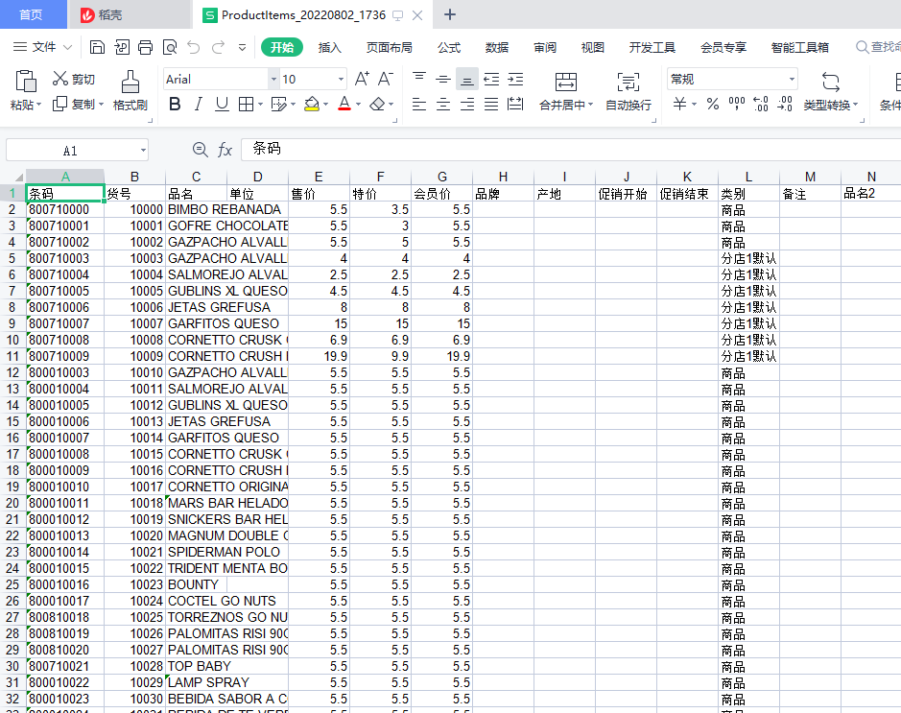Open fill color dropdown arrow
Viewport: 901px width, 713px height.
(325, 104)
